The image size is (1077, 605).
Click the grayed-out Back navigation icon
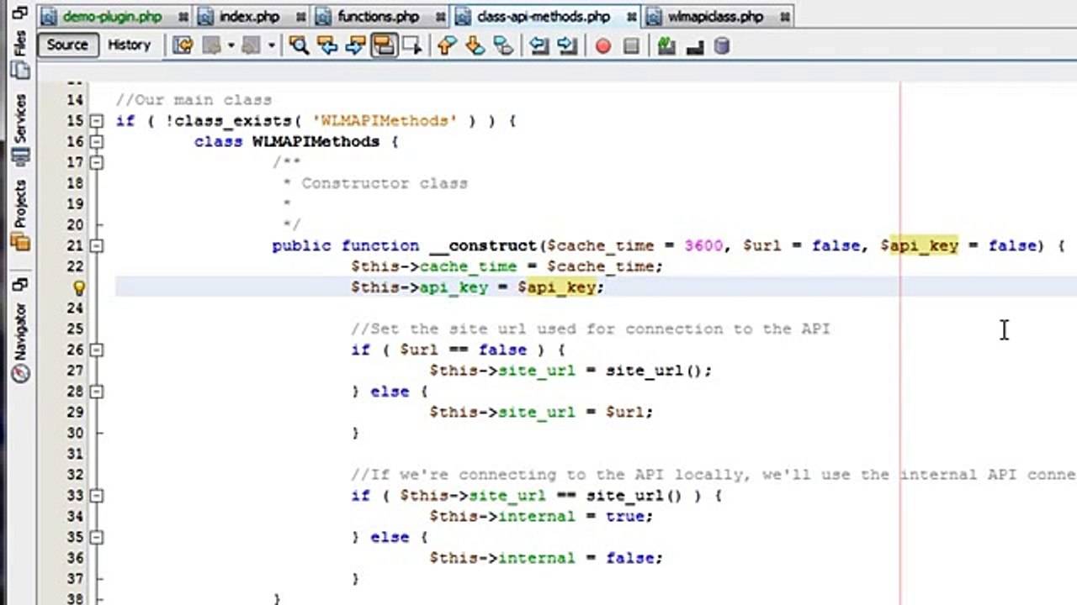[x=211, y=45]
